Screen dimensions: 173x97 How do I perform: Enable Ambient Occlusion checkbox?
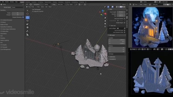pos(1,20)
